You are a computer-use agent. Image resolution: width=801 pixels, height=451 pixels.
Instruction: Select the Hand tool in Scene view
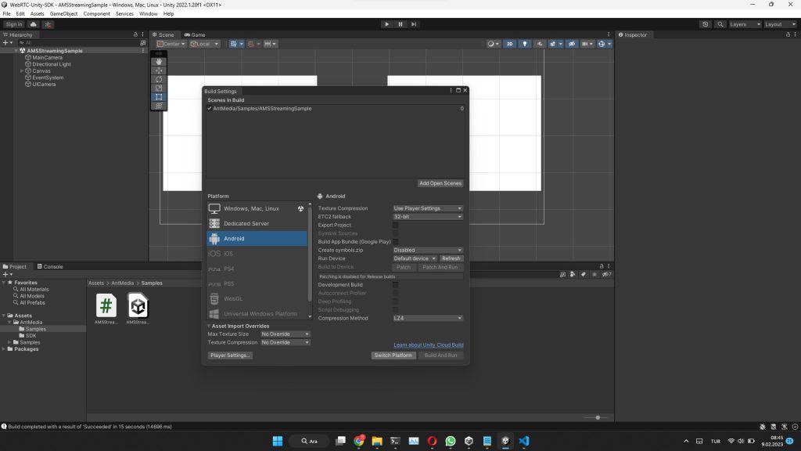click(x=159, y=62)
